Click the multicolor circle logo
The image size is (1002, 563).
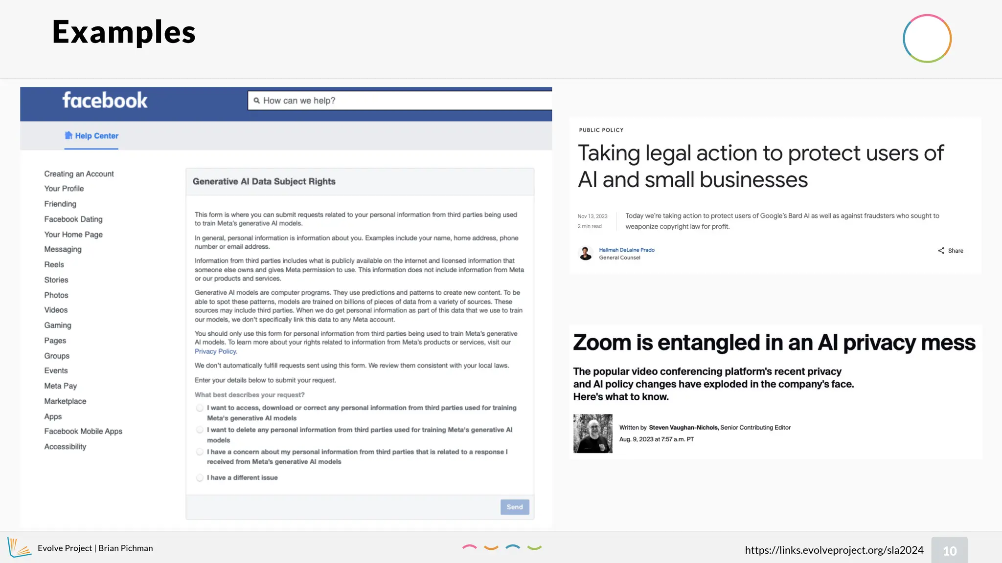coord(927,39)
